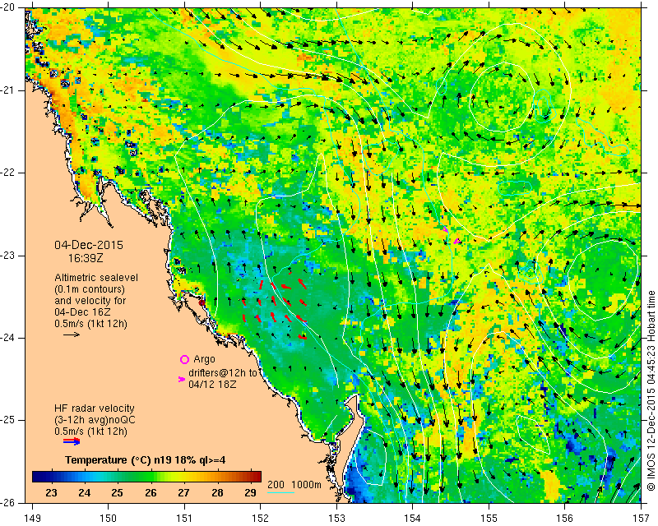Click the red-blue HF radar scale arrow
The height and width of the screenshot is (526, 658).
click(x=72, y=441)
